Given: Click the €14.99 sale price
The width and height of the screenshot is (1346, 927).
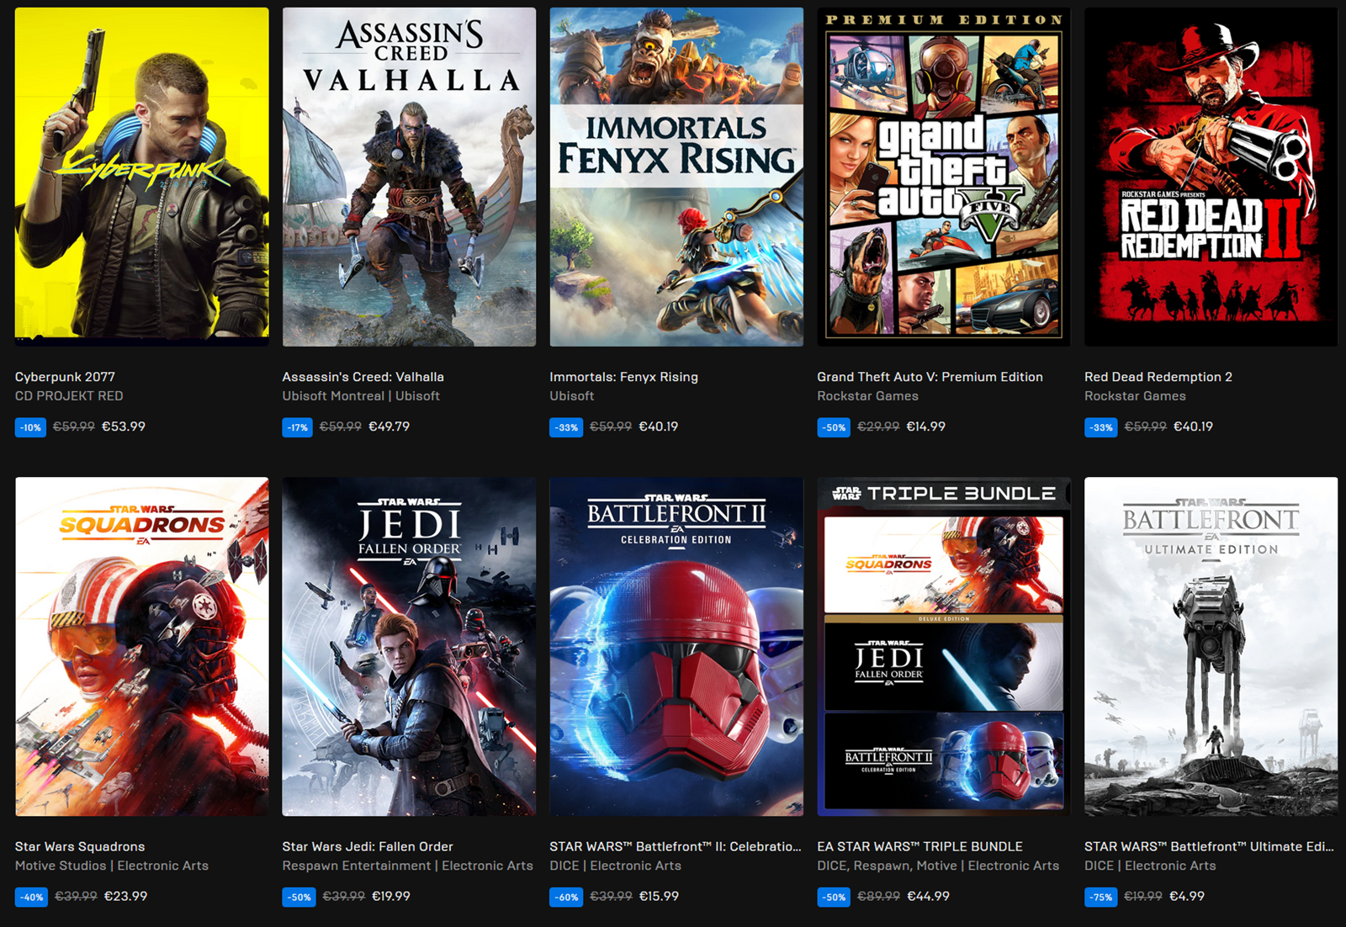Looking at the screenshot, I should [x=925, y=426].
